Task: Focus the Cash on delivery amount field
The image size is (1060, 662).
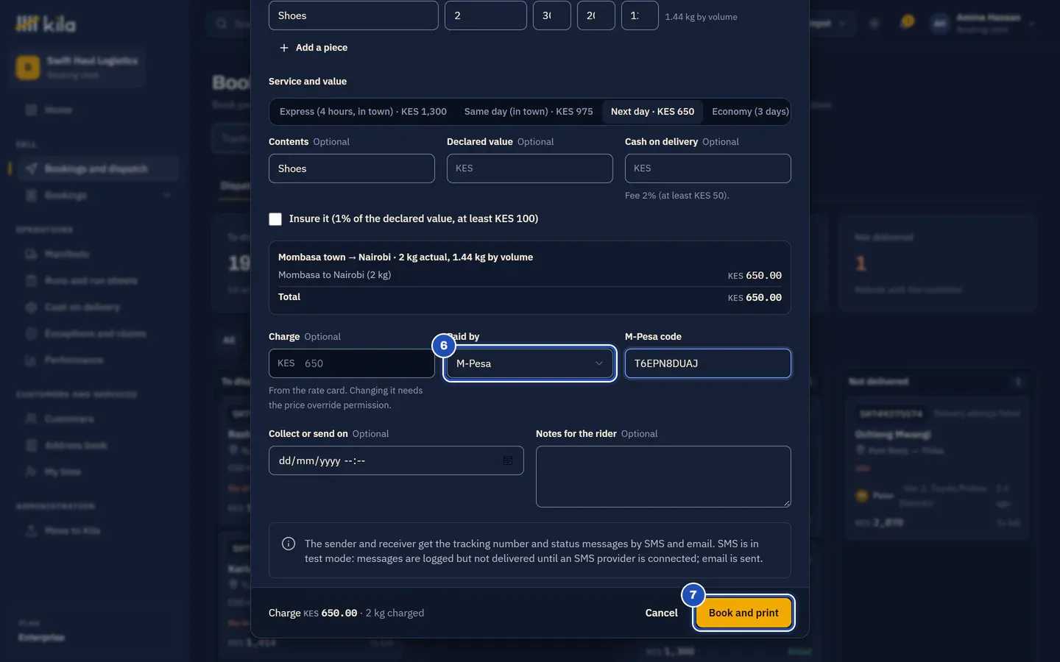Action: [x=708, y=168]
